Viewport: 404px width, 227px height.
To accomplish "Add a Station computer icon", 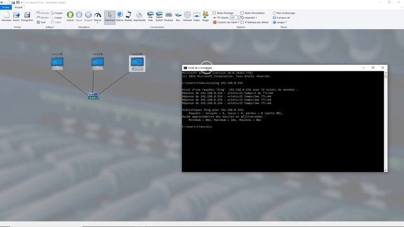I will pyautogui.click(x=119, y=16).
